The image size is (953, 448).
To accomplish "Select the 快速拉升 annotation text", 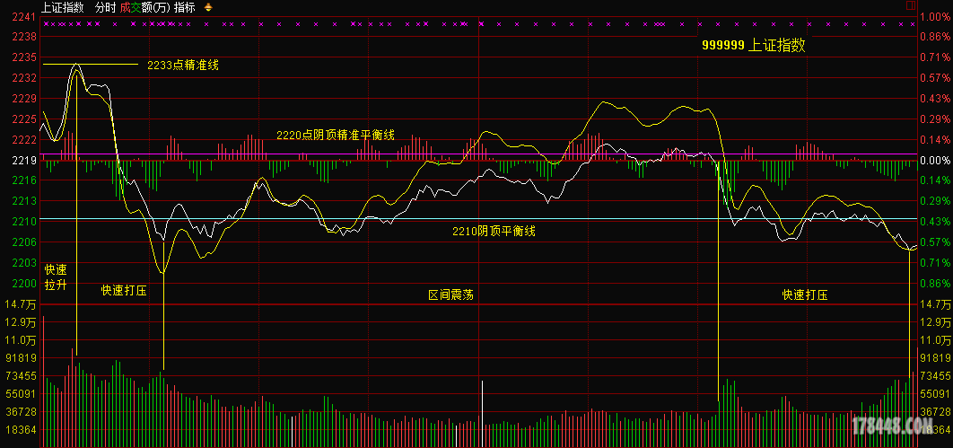I will (56, 277).
